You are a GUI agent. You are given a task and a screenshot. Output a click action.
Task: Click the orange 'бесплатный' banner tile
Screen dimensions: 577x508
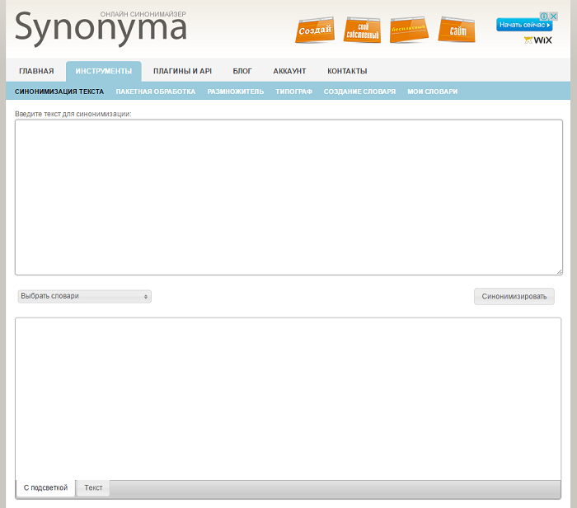coord(410,30)
